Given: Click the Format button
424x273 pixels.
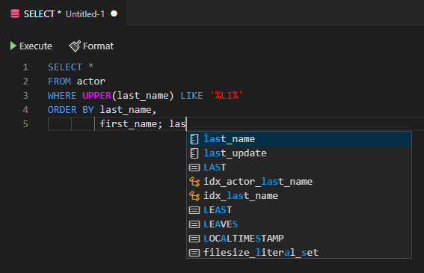Looking at the screenshot, I should [91, 46].
